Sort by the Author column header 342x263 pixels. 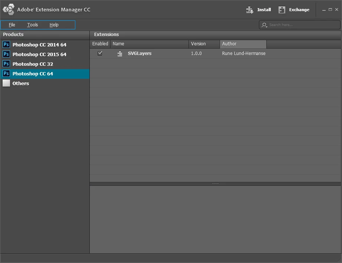243,44
